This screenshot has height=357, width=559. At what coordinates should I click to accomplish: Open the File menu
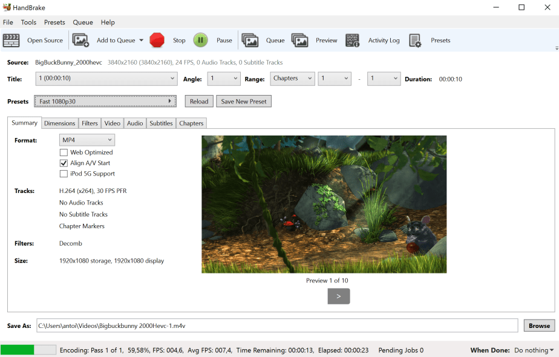coord(8,22)
